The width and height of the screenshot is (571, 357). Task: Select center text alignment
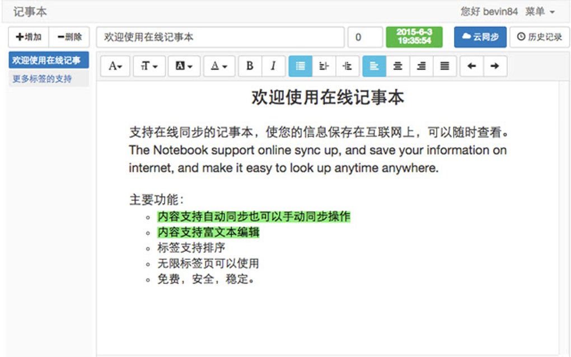(397, 65)
